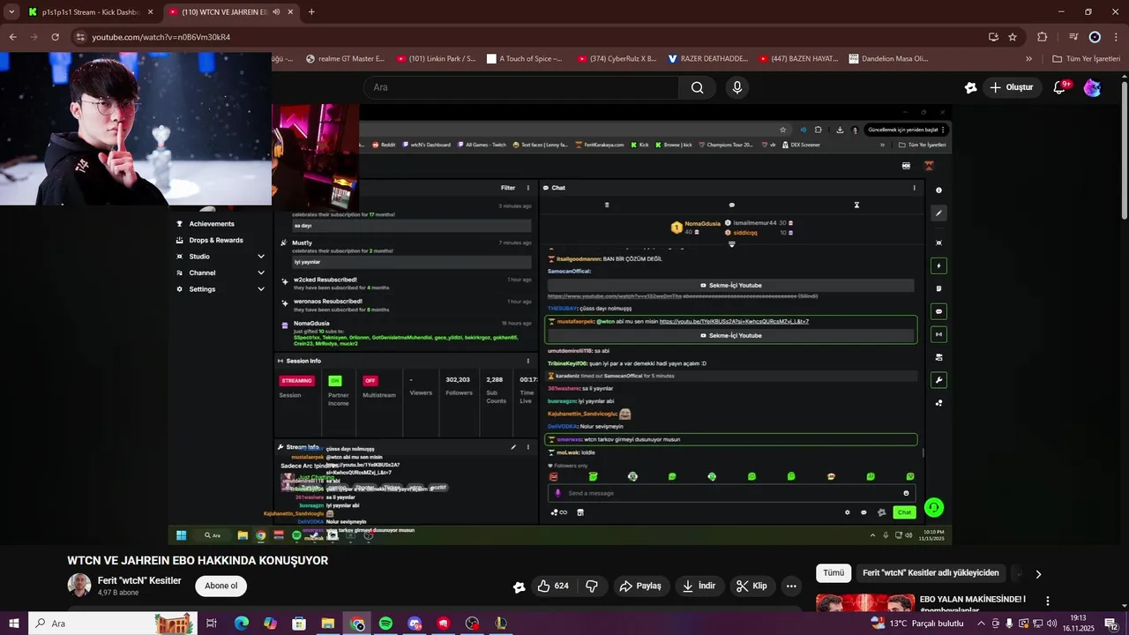Click the Chrome icon on taskbar
The image size is (1129, 635).
tap(356, 624)
